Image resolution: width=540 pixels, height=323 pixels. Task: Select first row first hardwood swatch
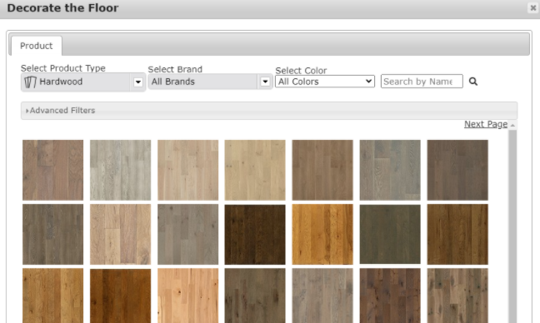click(53, 170)
